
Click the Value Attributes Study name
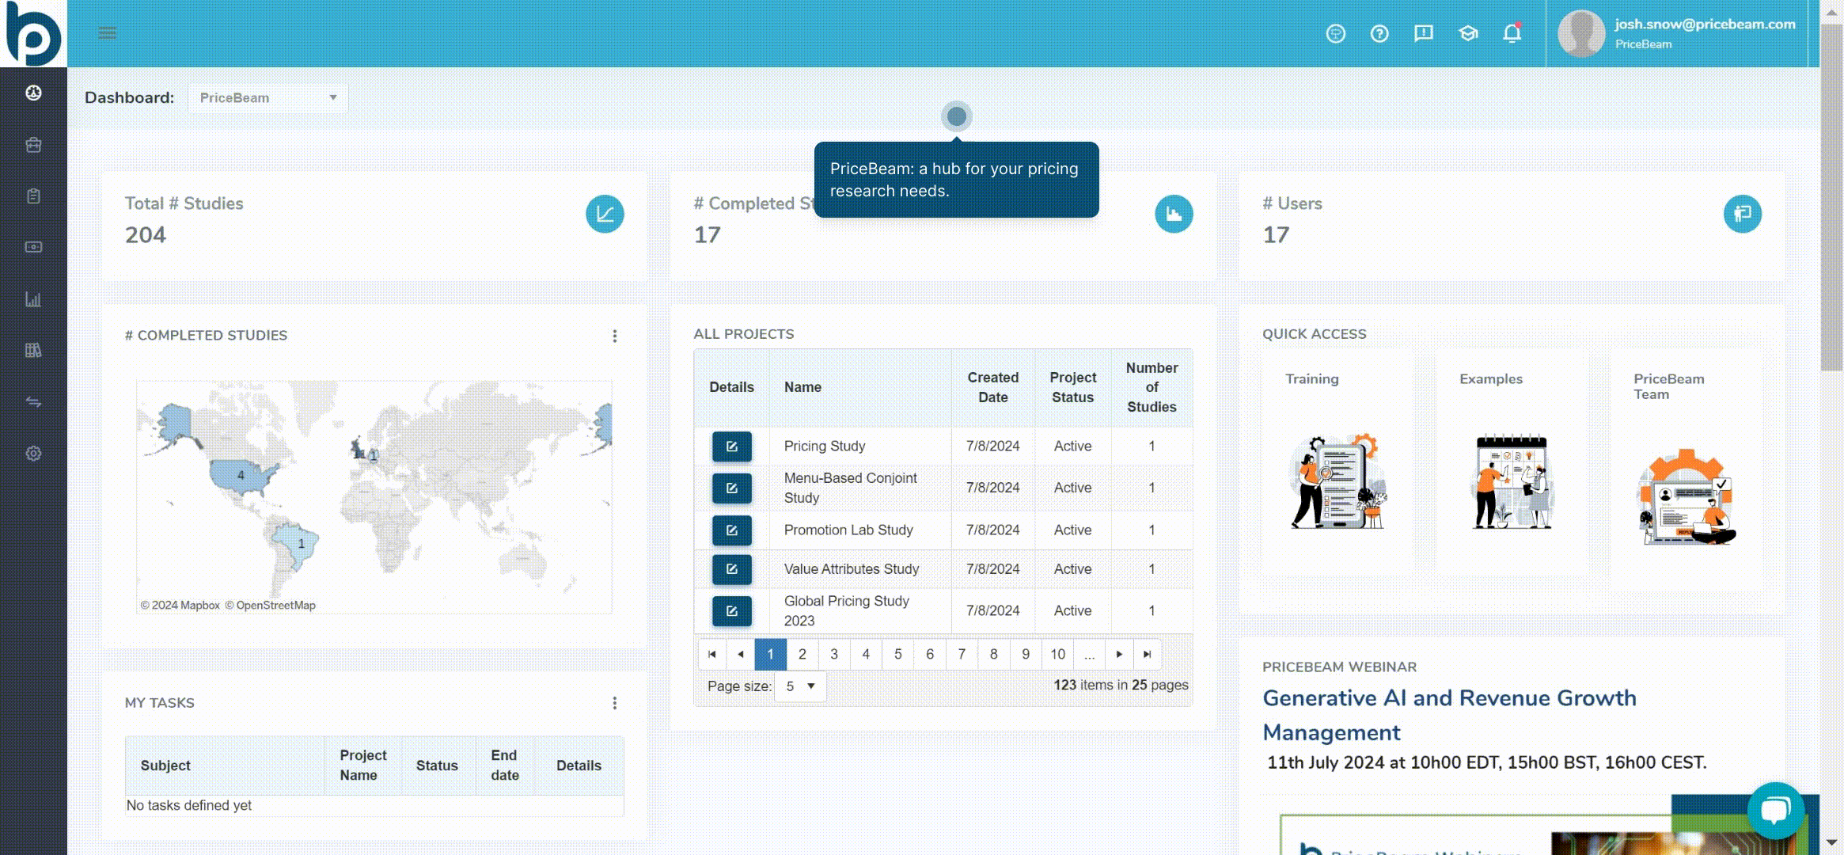pyautogui.click(x=851, y=569)
